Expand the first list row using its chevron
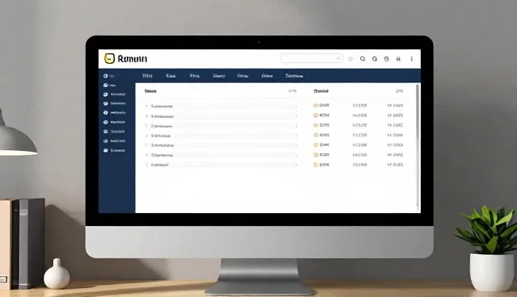 pos(296,107)
